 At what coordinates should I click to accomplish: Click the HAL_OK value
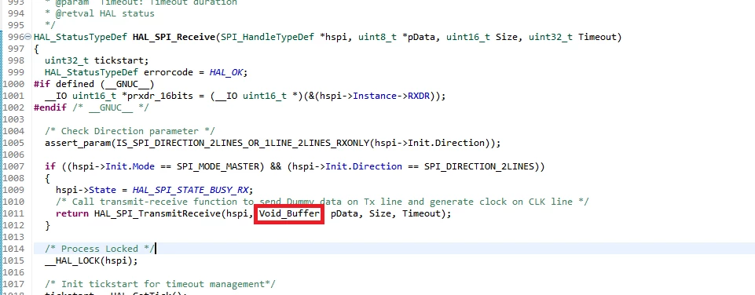227,72
